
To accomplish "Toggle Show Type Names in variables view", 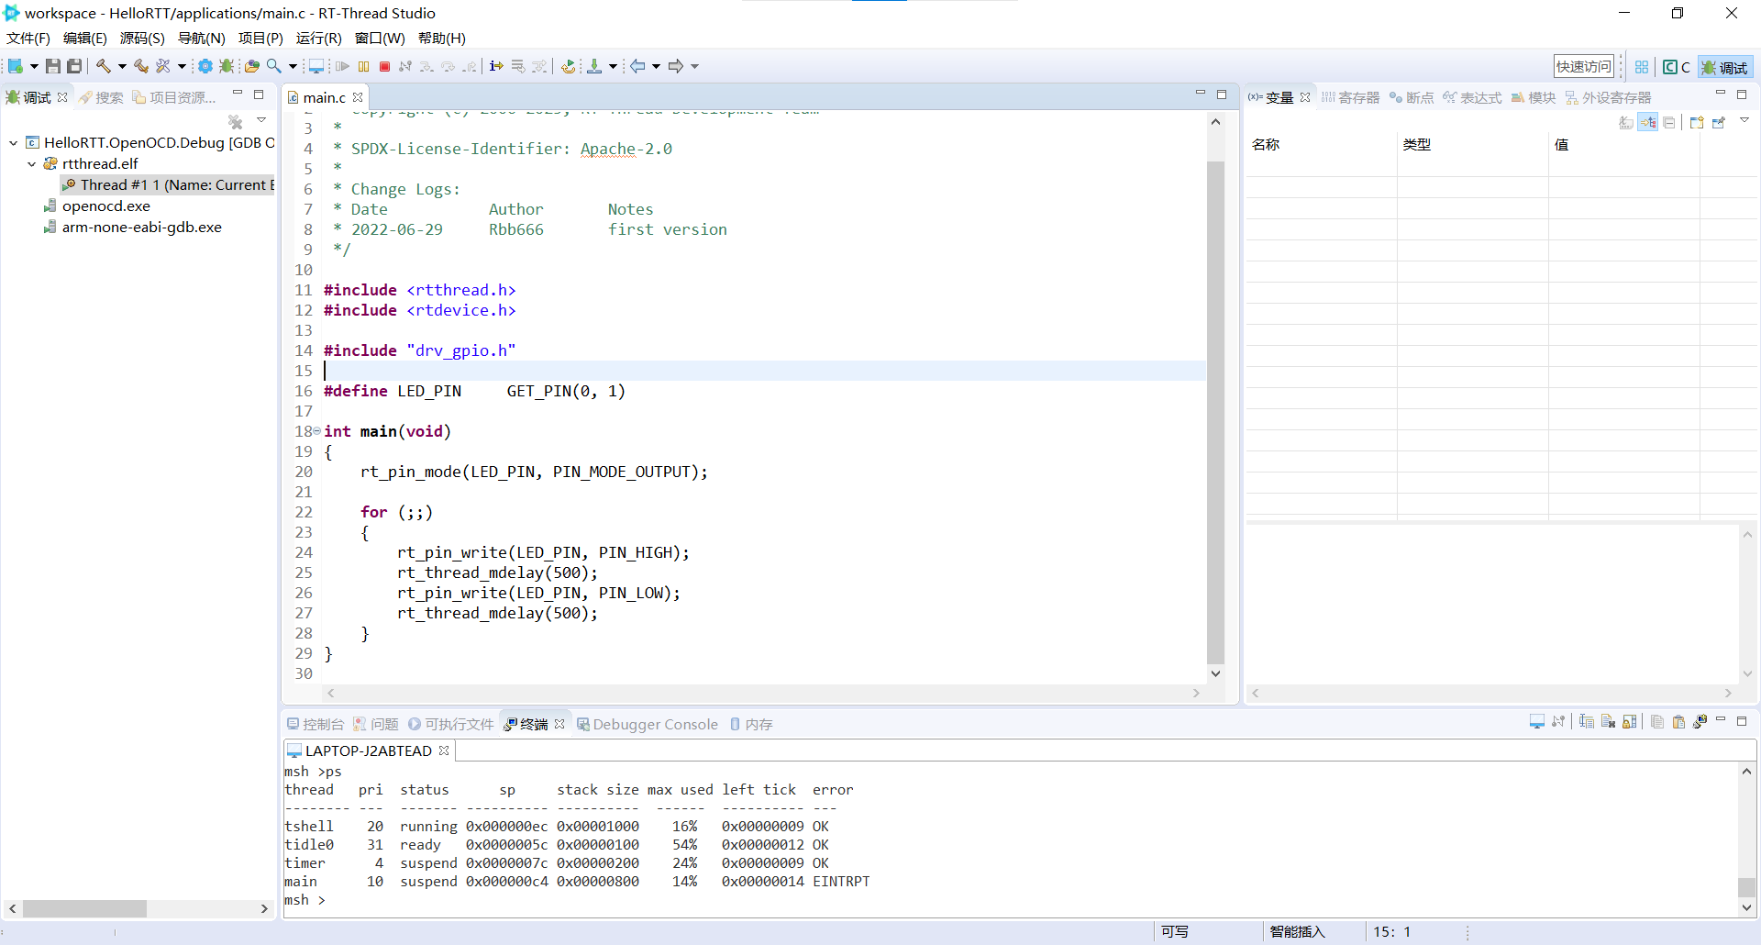I will (1626, 122).
